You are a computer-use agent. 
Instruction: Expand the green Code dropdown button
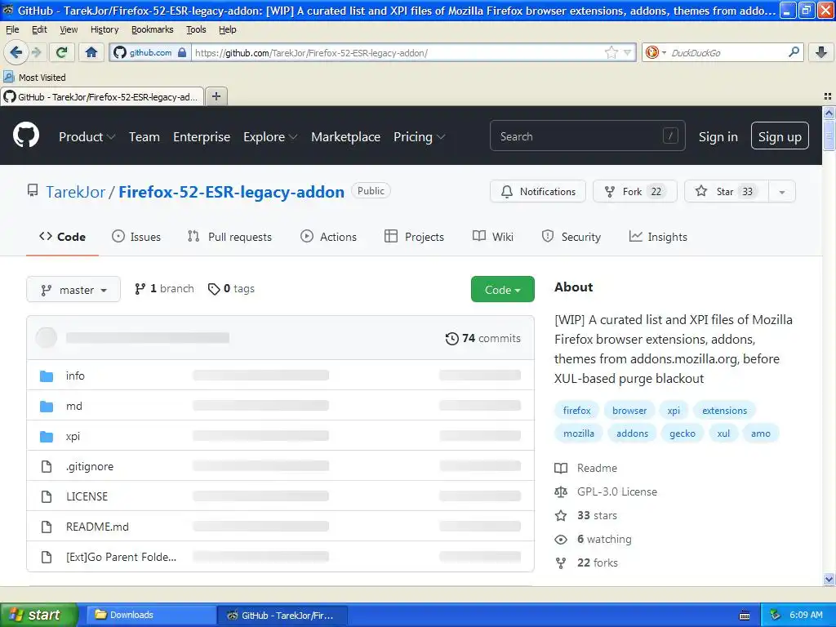point(503,289)
